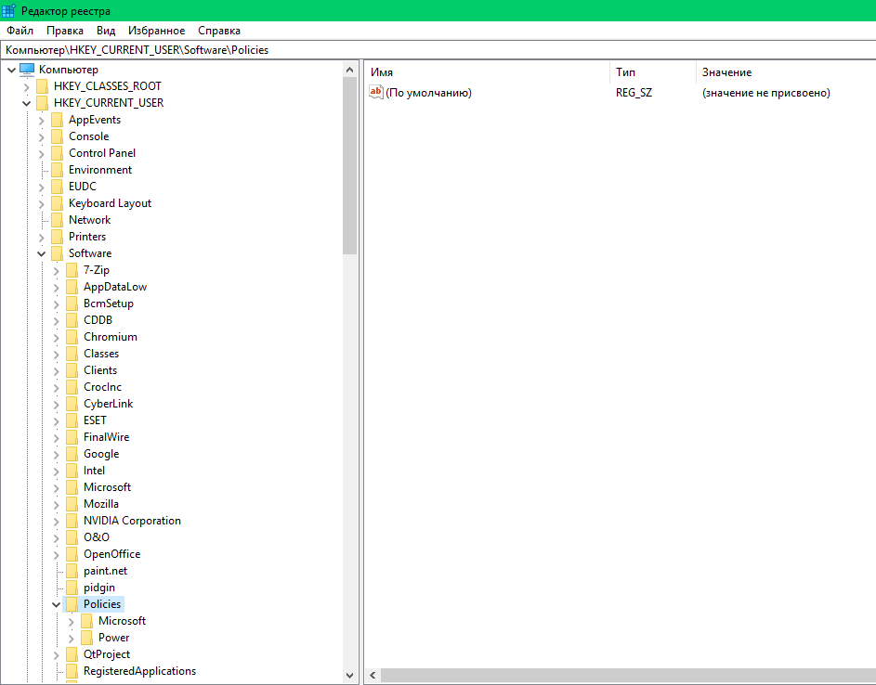Viewport: 876px width, 685px height.
Task: Click the Intel folder icon
Action: click(72, 471)
